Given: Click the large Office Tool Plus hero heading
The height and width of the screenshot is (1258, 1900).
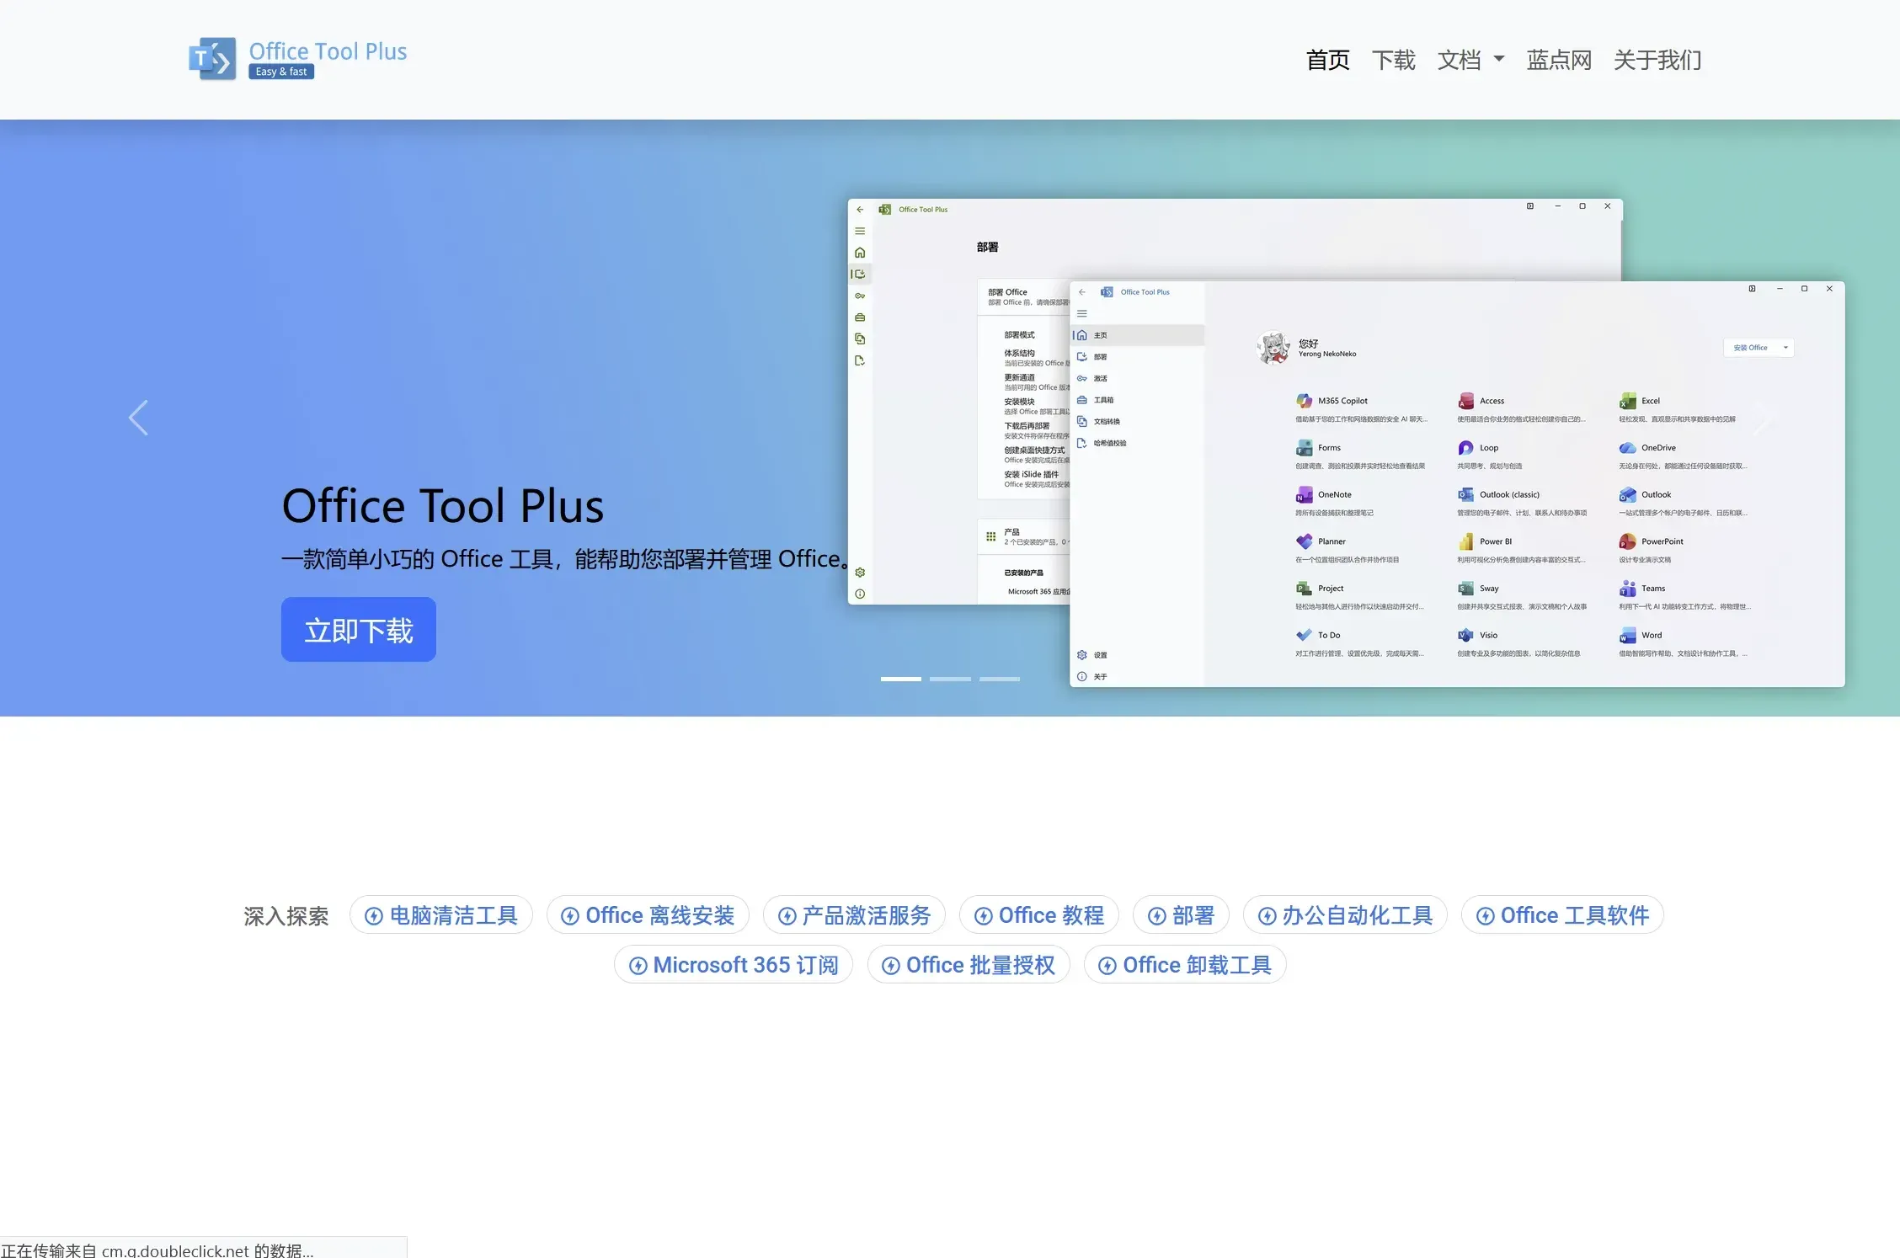Looking at the screenshot, I should pyautogui.click(x=443, y=506).
